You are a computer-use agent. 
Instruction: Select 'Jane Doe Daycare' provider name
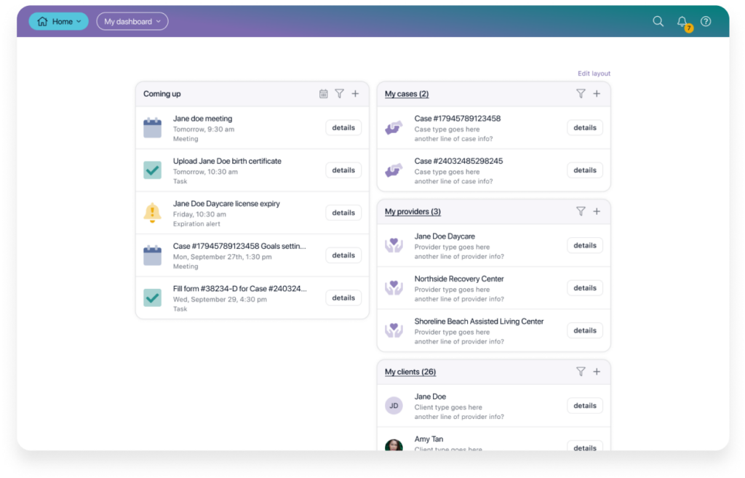[445, 236]
